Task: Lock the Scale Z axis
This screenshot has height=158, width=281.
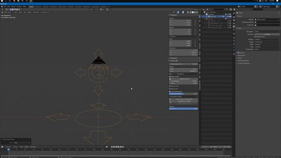Action: coord(195,46)
